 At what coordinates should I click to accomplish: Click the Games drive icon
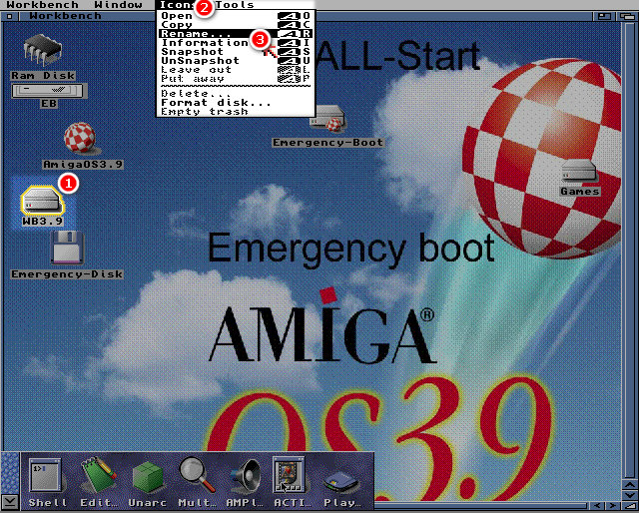[579, 171]
